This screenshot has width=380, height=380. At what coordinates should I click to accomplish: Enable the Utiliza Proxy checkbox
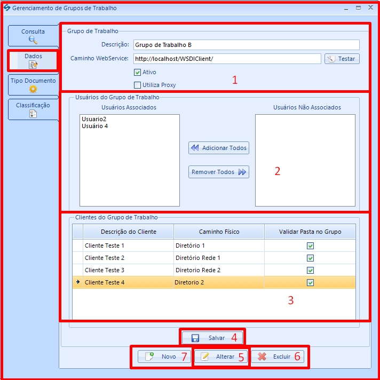[x=138, y=85]
